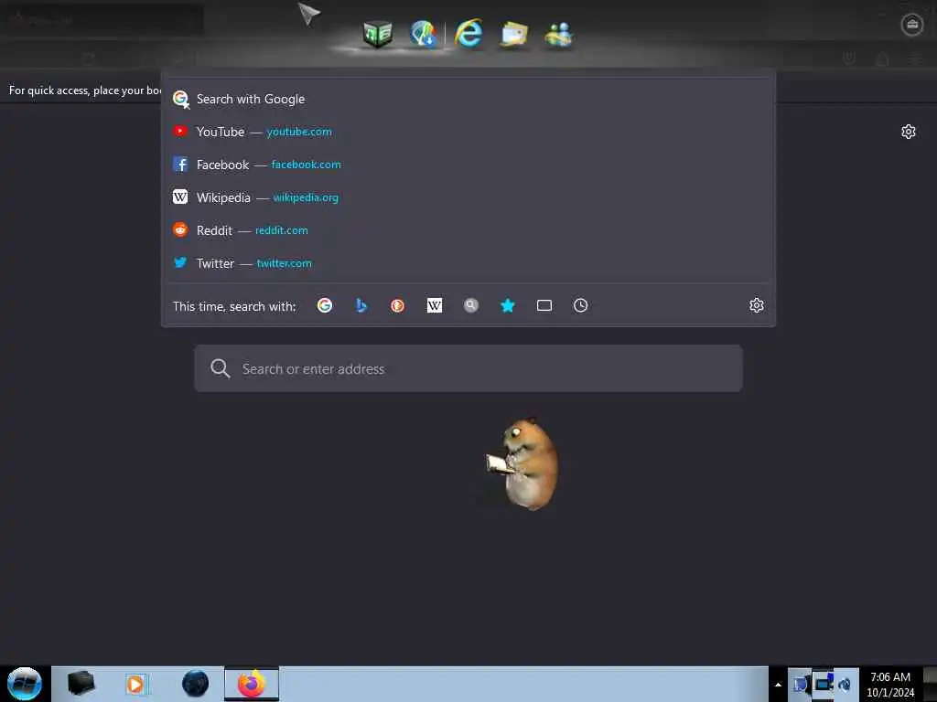This screenshot has width=937, height=702.
Task: Select the grey magnifier search engine icon
Action: (x=471, y=305)
